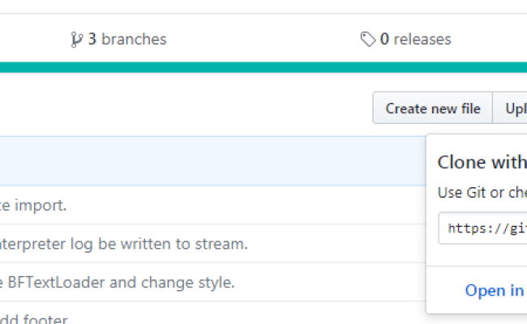Open commit 'BFTextLoader and change style.'
This screenshot has width=527, height=324.
118,283
